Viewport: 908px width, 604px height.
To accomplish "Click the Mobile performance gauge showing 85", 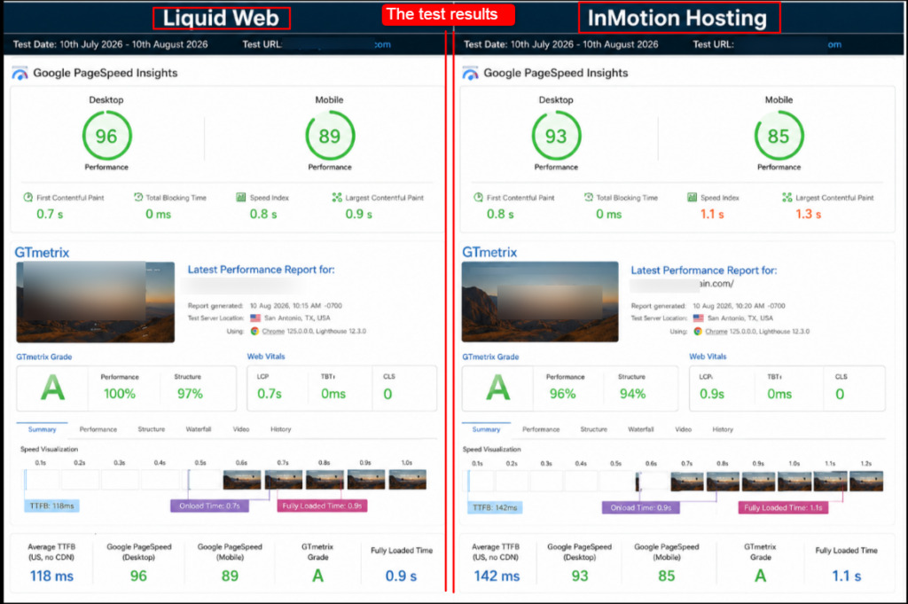I will click(779, 136).
